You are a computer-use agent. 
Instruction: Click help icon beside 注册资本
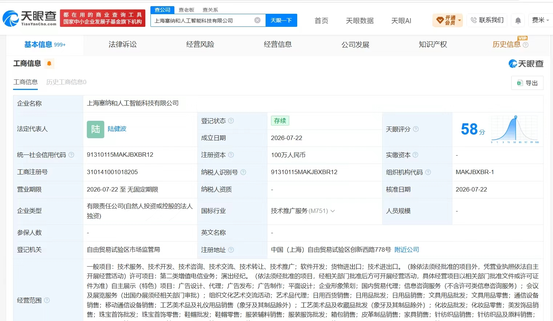click(231, 155)
